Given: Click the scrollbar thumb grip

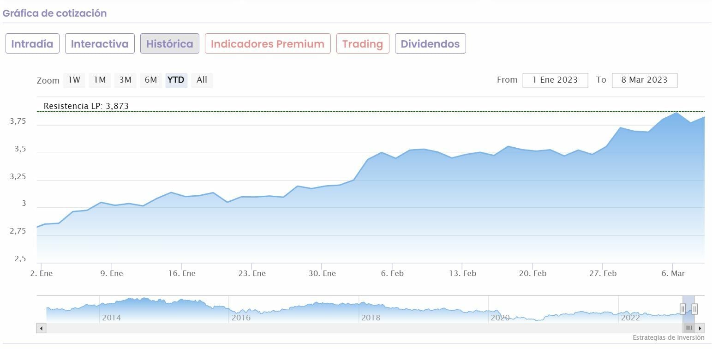Looking at the screenshot, I should (x=689, y=328).
